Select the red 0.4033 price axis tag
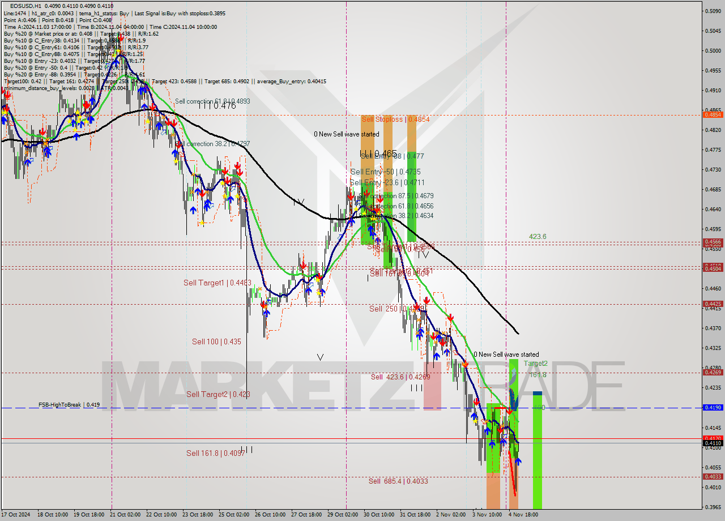The height and width of the screenshot is (521, 725). (713, 477)
